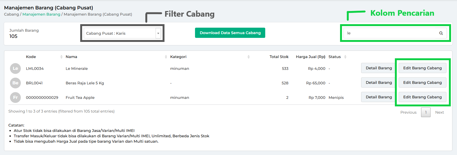
Task: Open Detail Barang for Fruit Tea Apple
Action: pyautogui.click(x=379, y=97)
